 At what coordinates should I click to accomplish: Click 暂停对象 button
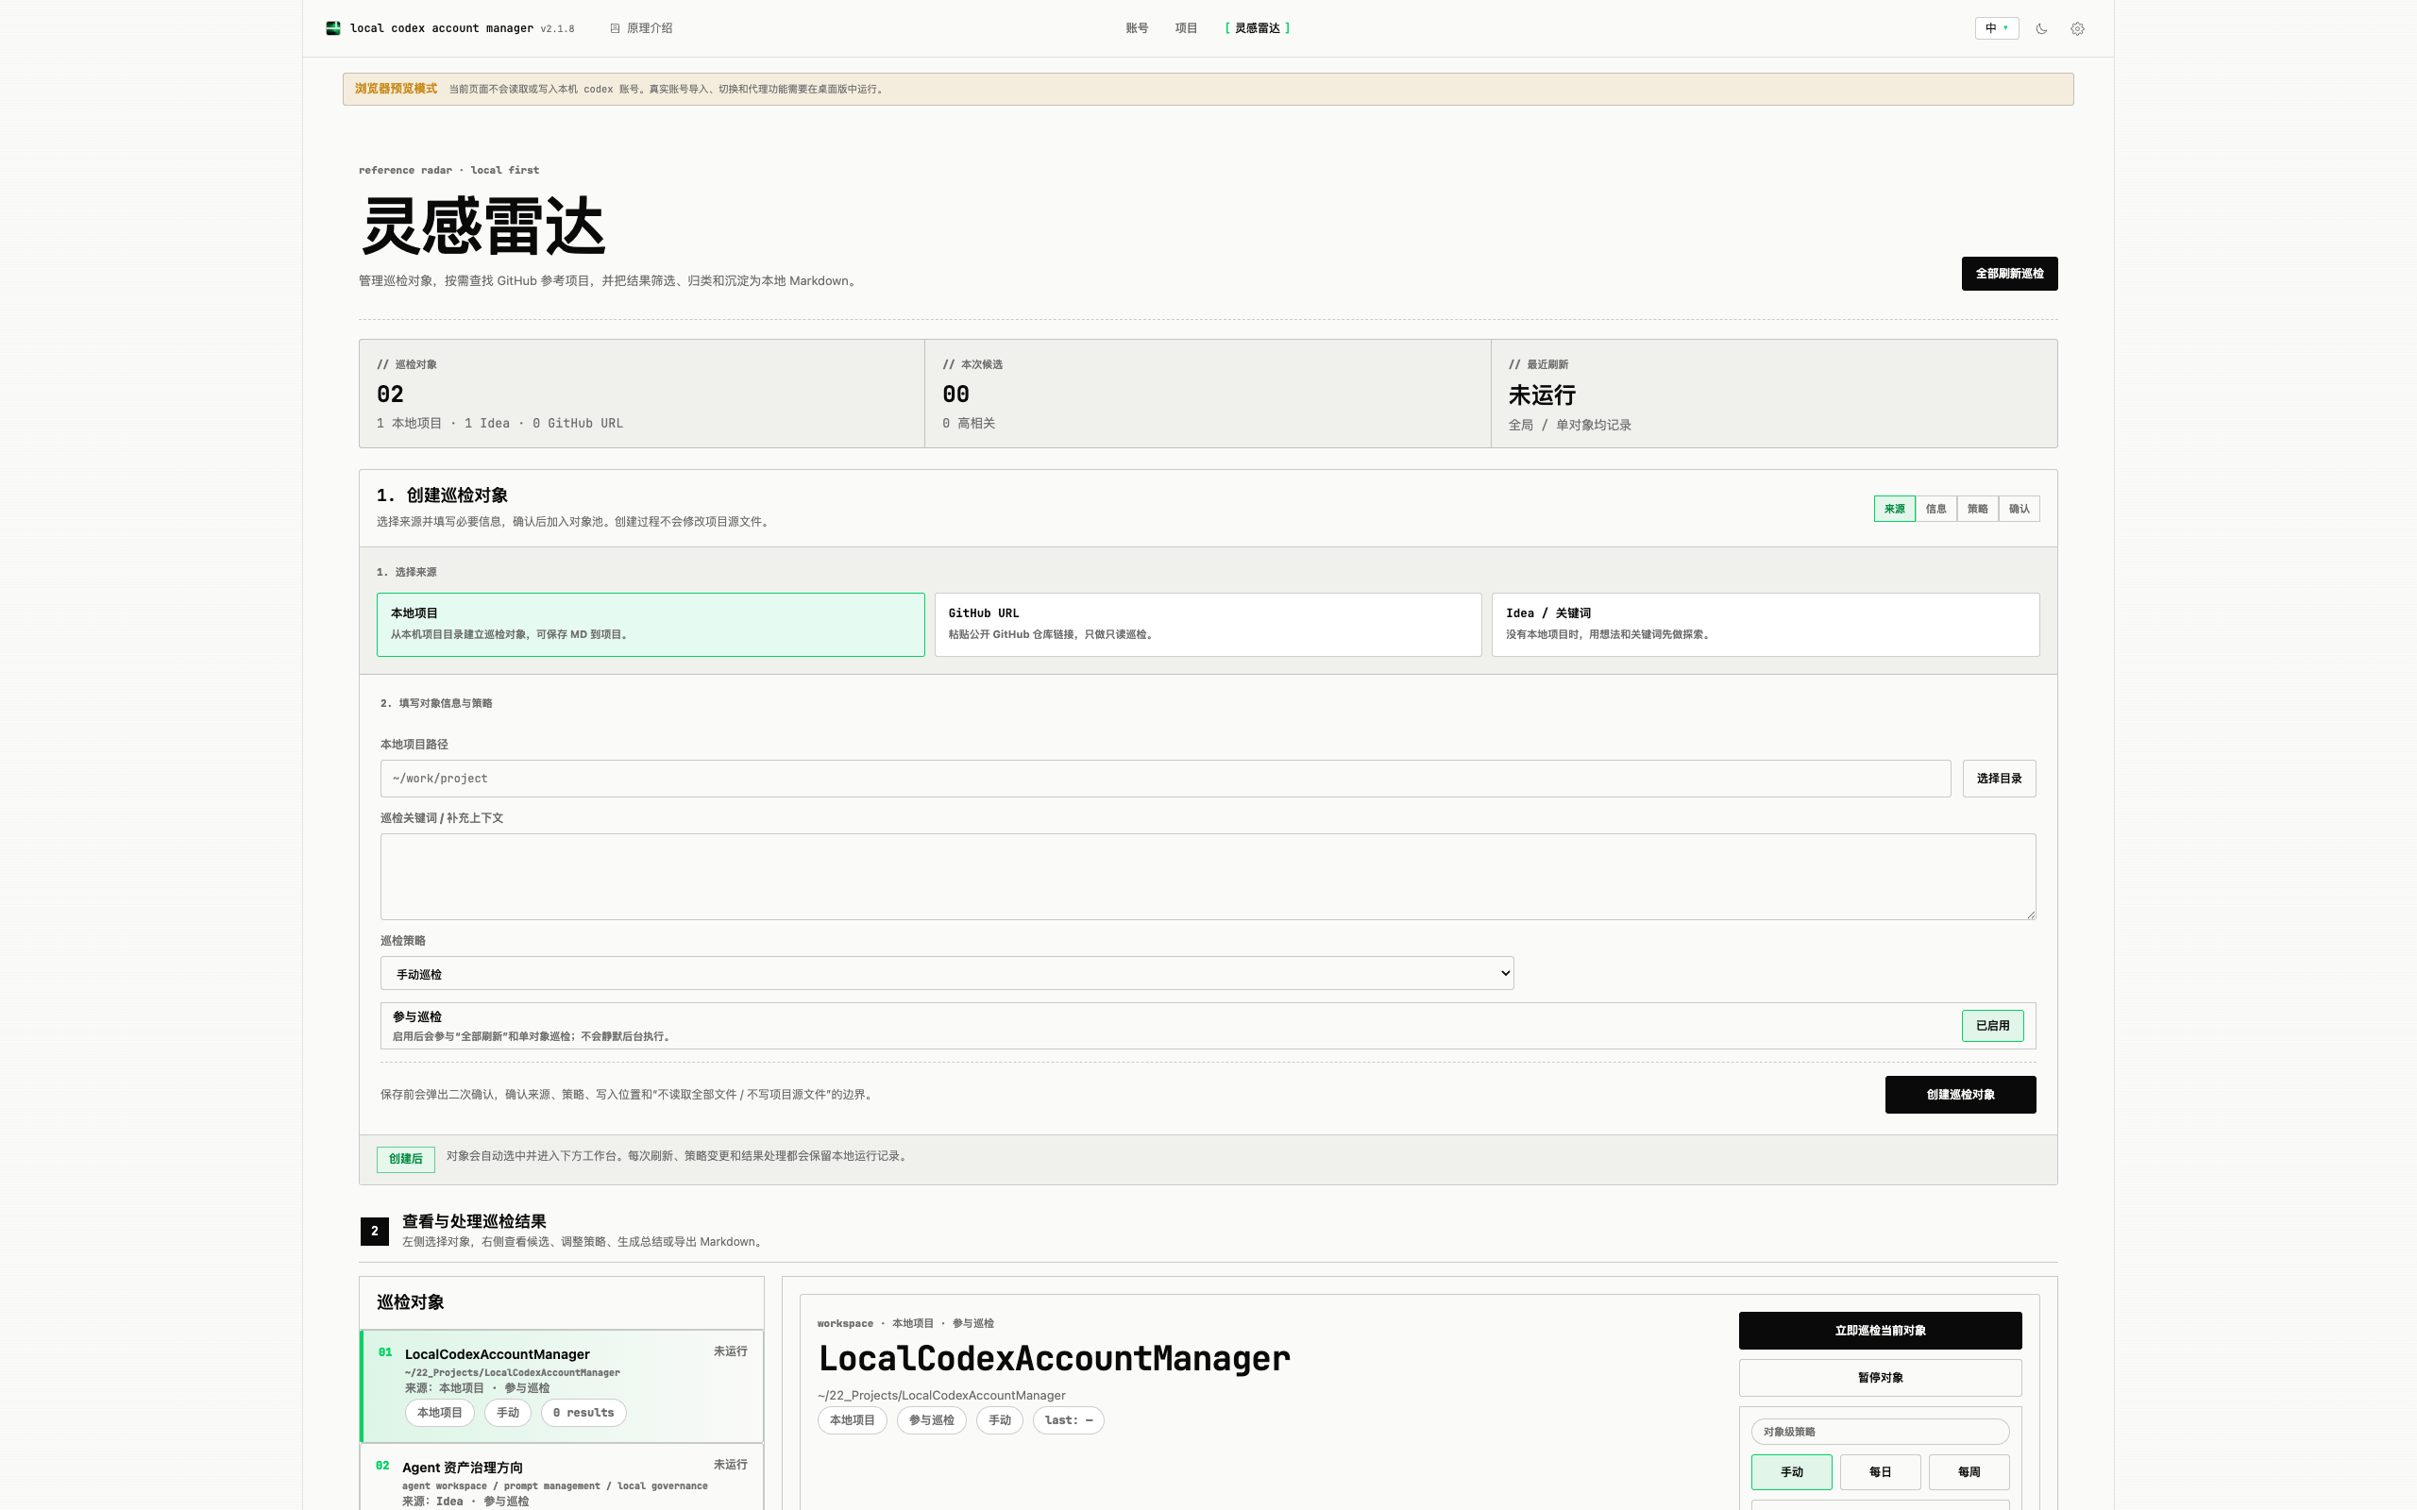point(1880,1377)
